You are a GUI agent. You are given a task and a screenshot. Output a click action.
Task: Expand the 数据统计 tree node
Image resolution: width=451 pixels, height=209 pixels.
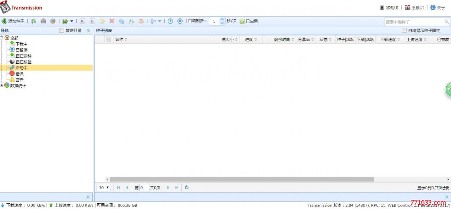(2, 85)
